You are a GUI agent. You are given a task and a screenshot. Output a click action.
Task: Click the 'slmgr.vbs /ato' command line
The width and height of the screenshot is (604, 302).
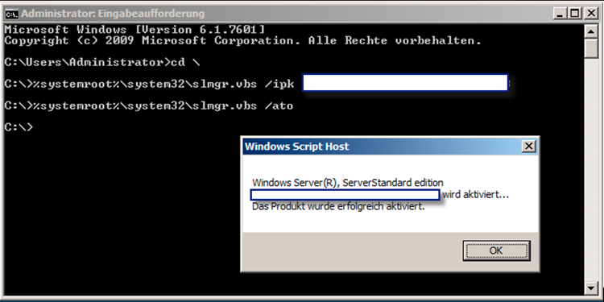tap(149, 105)
